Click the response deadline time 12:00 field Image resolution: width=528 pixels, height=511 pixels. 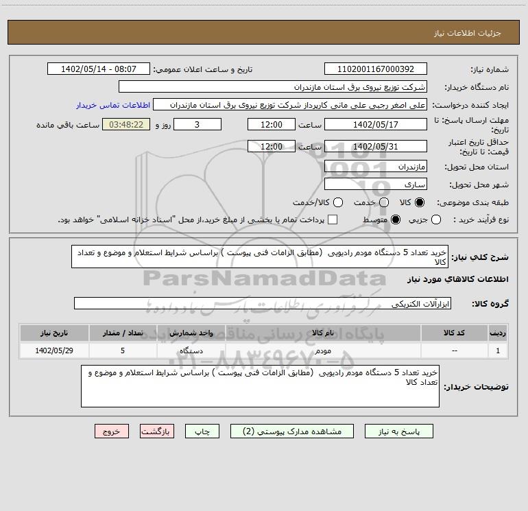pos(272,124)
